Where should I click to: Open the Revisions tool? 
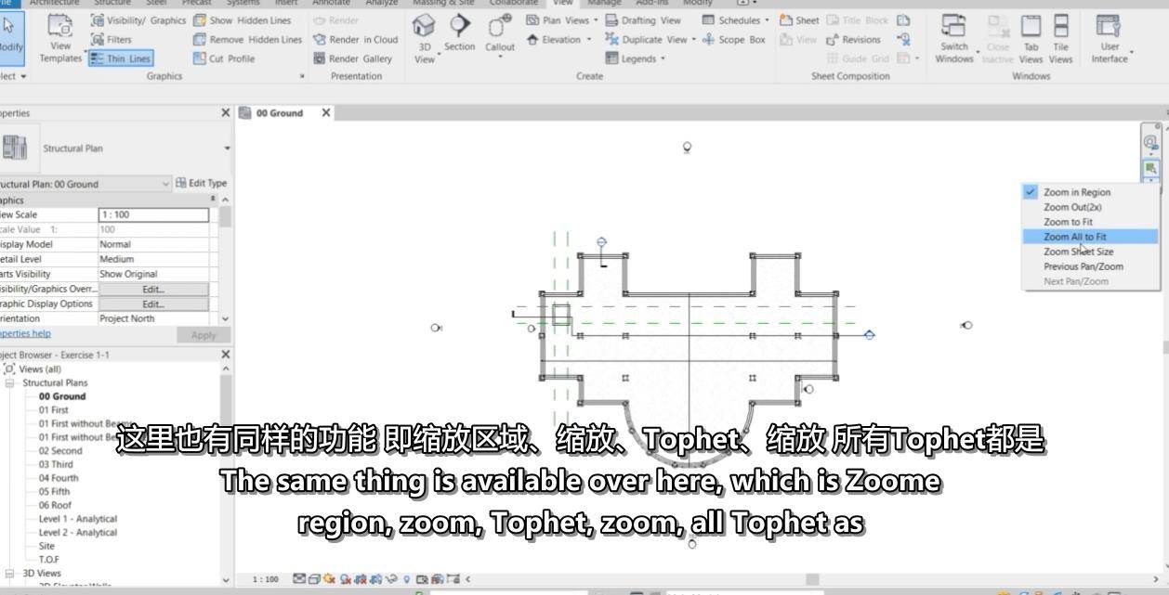coord(853,40)
